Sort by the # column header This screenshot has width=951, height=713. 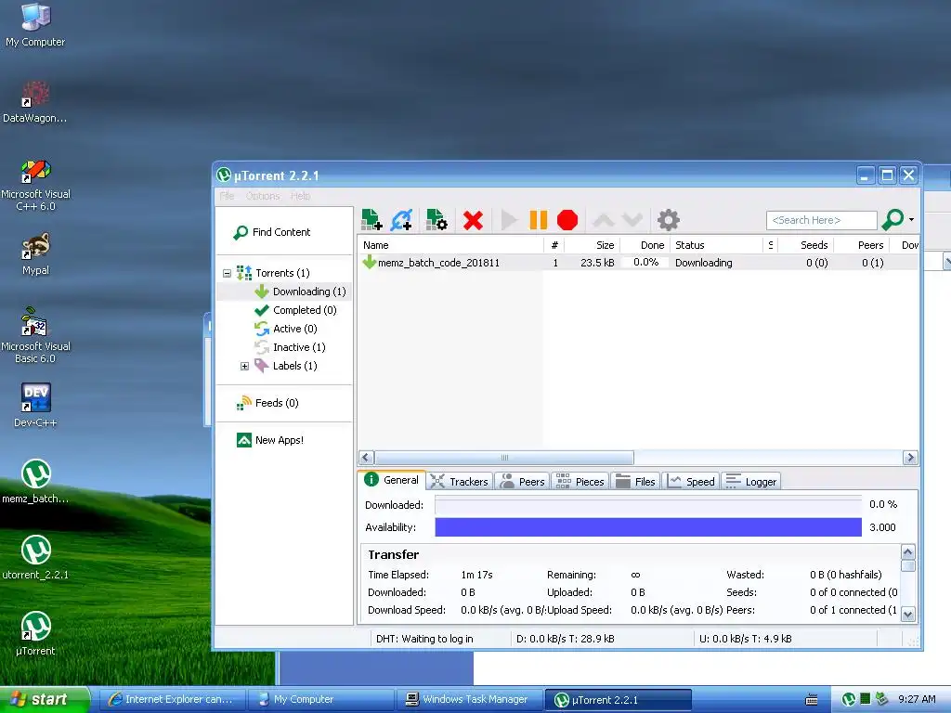[554, 245]
